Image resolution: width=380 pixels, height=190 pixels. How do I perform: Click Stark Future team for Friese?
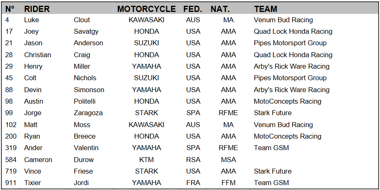[272, 171]
